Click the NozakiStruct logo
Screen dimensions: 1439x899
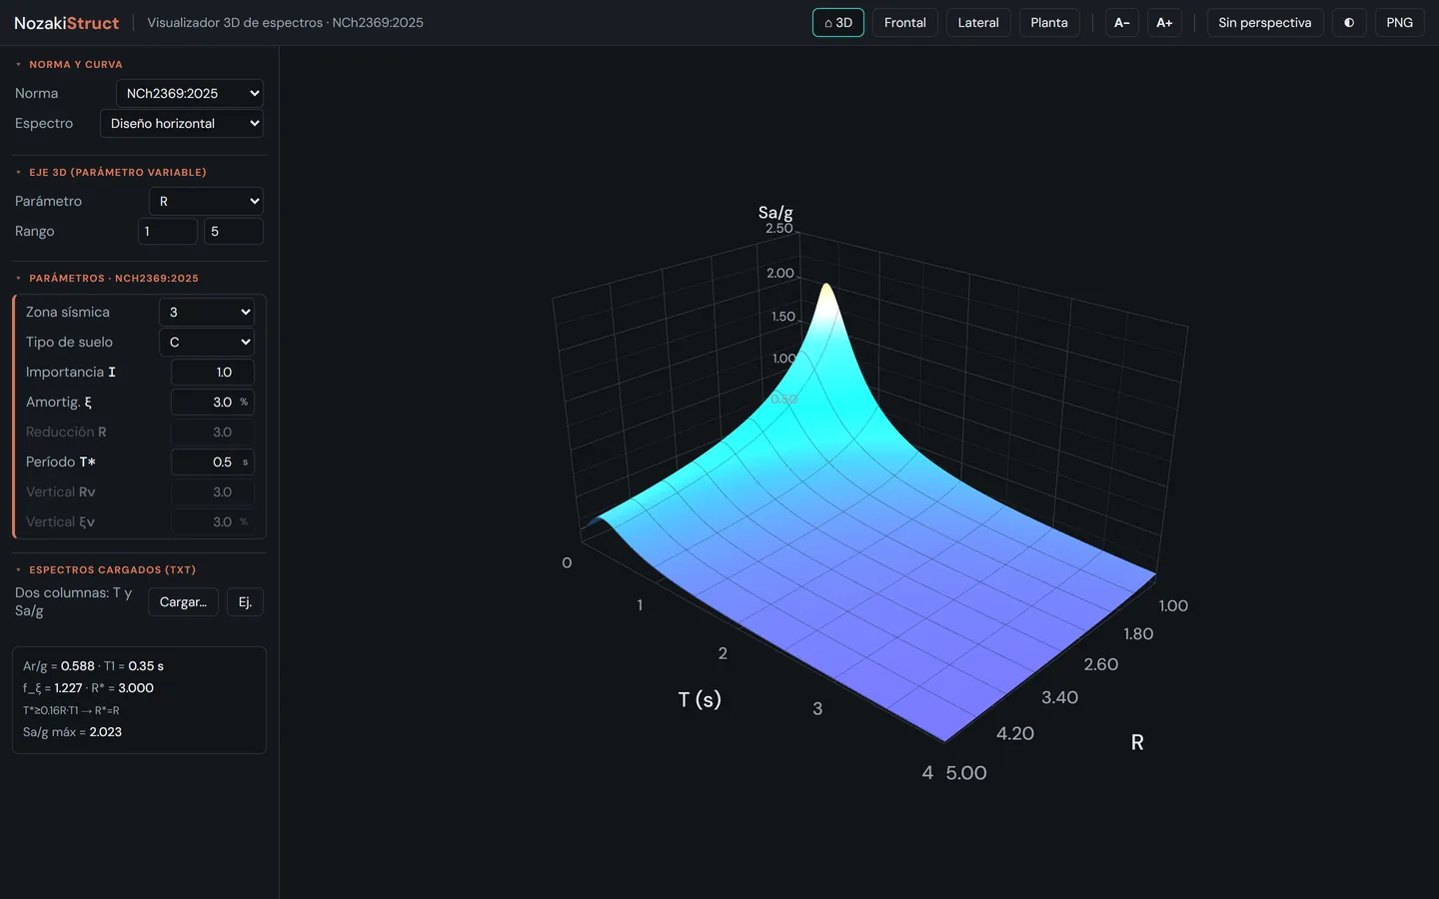coord(67,22)
